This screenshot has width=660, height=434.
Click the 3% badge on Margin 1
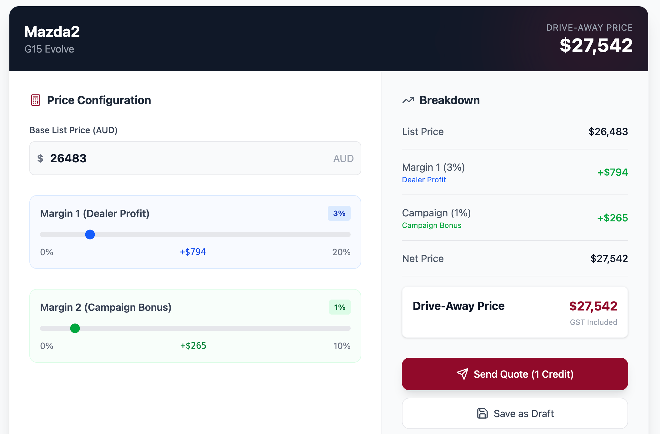point(339,214)
